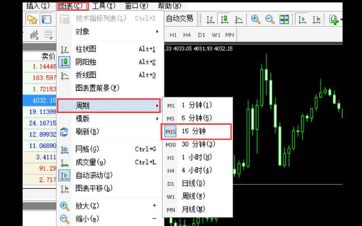Toggle 图表平移 menu item
The image size is (362, 226).
110,188
